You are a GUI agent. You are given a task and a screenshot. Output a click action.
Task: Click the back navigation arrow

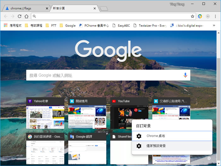(6, 16)
